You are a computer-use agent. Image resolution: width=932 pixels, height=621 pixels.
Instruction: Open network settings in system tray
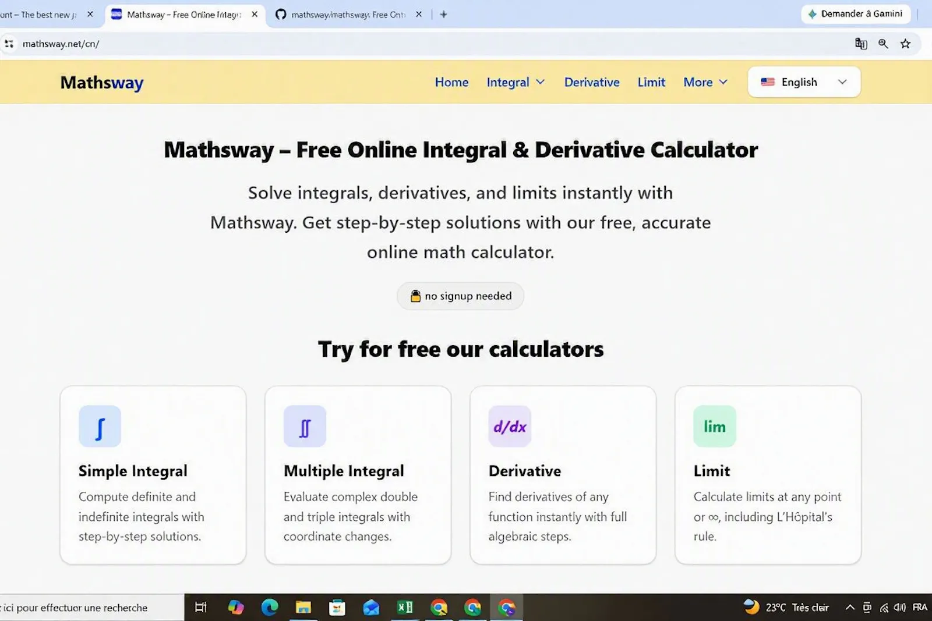pyautogui.click(x=884, y=608)
